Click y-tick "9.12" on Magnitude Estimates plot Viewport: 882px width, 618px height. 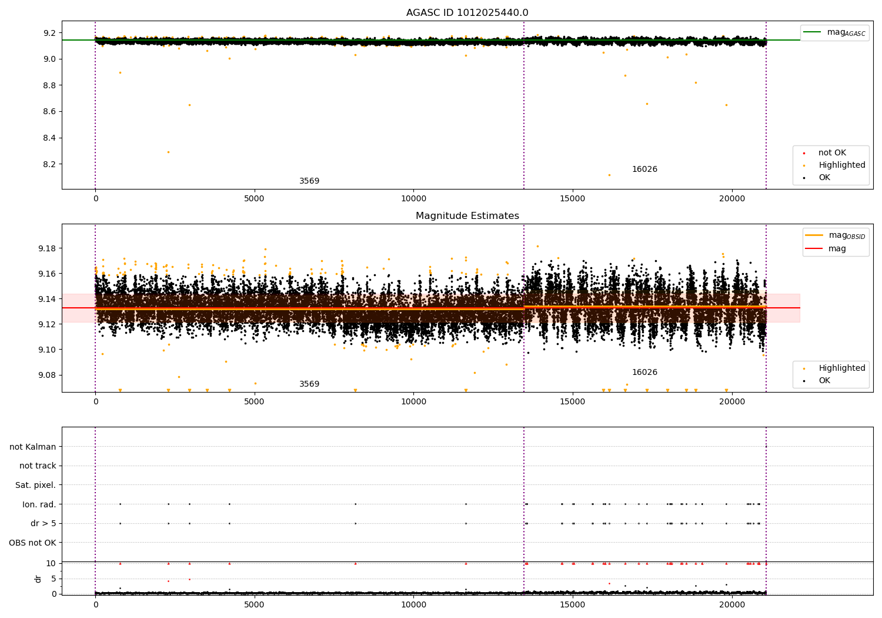tap(47, 324)
